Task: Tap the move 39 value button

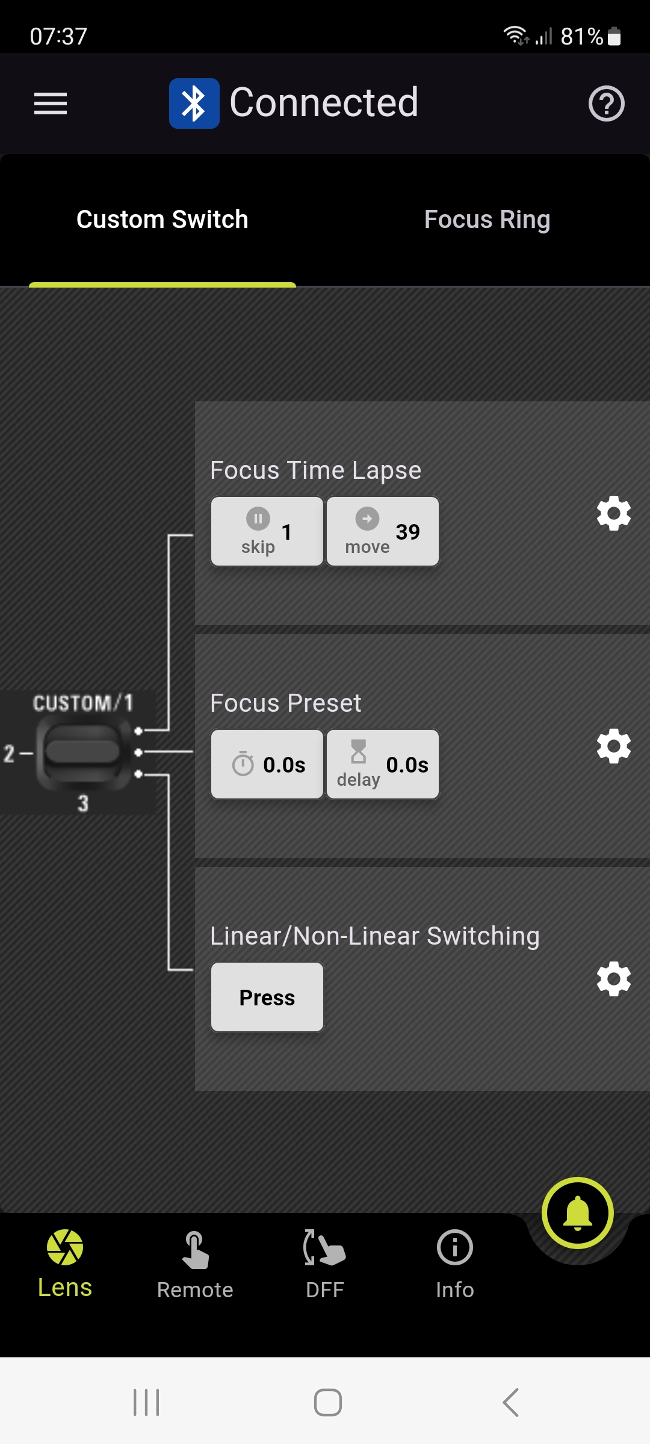Action: point(383,531)
